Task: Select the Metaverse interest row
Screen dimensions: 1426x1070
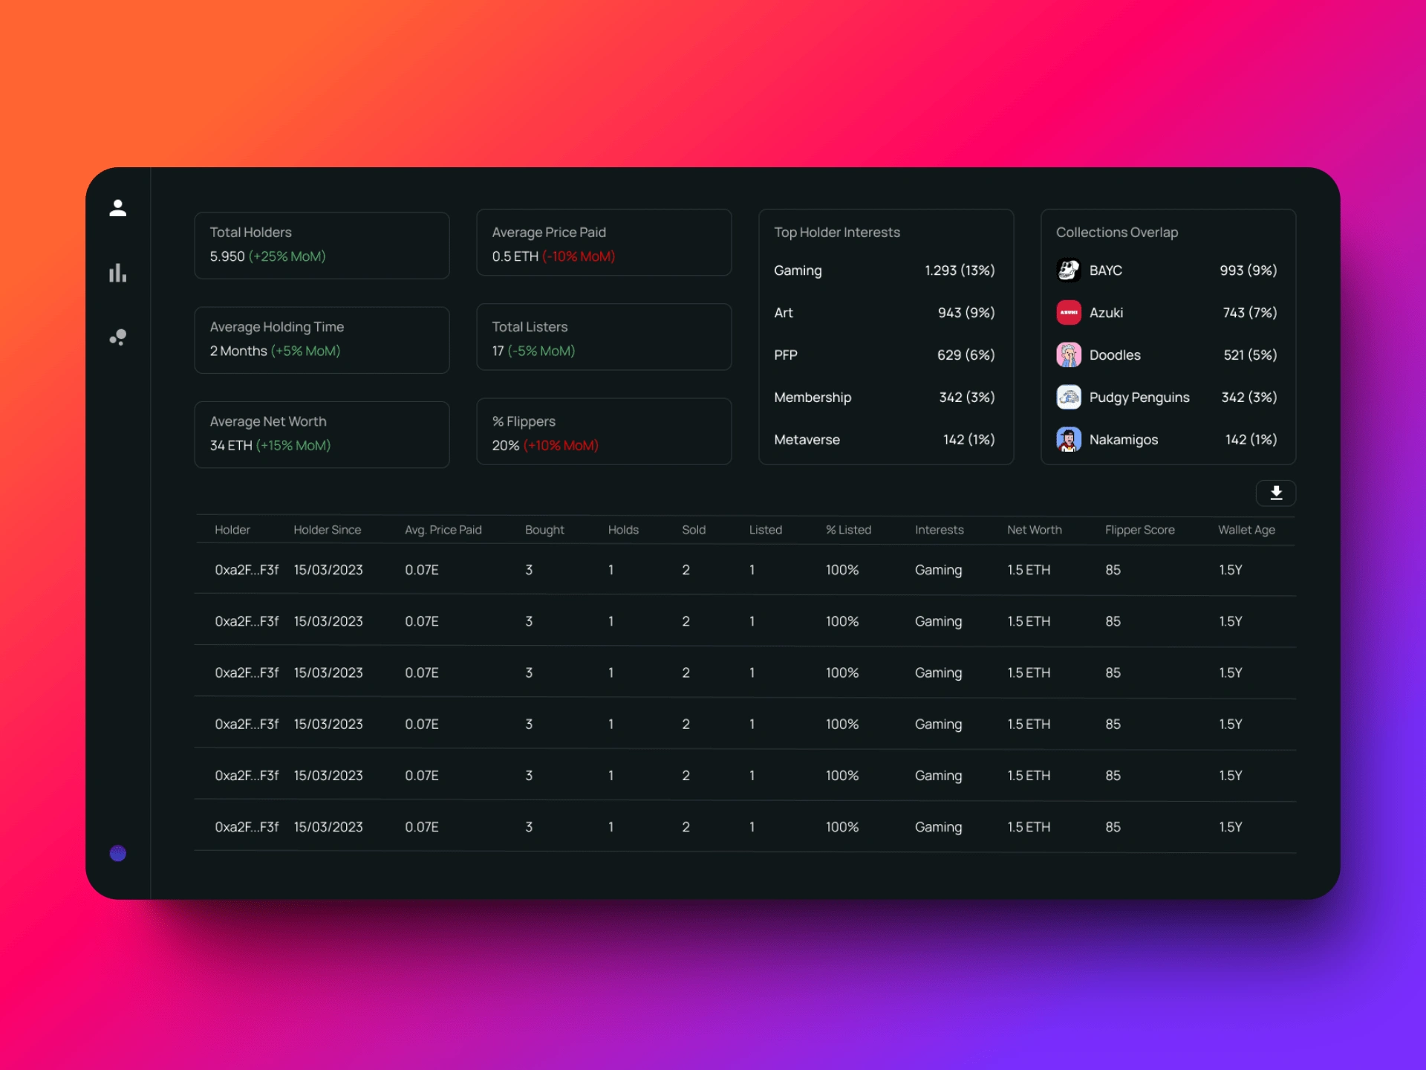Action: (884, 440)
